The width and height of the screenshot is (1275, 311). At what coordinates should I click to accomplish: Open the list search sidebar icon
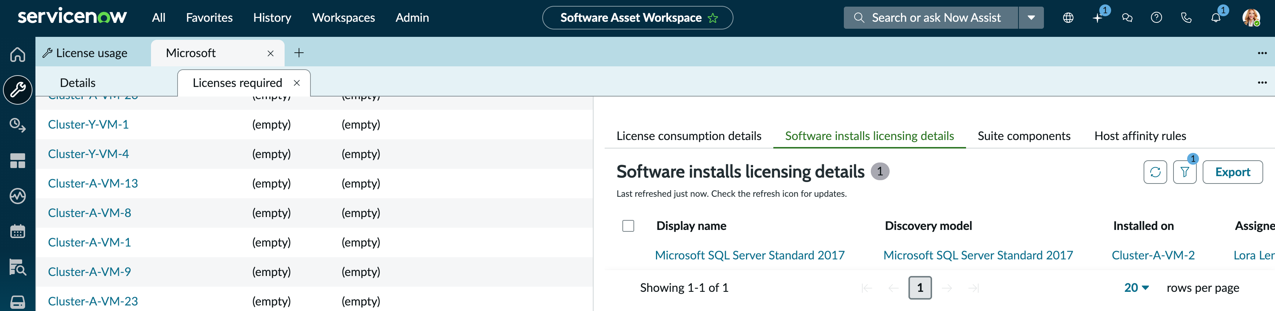(18, 267)
